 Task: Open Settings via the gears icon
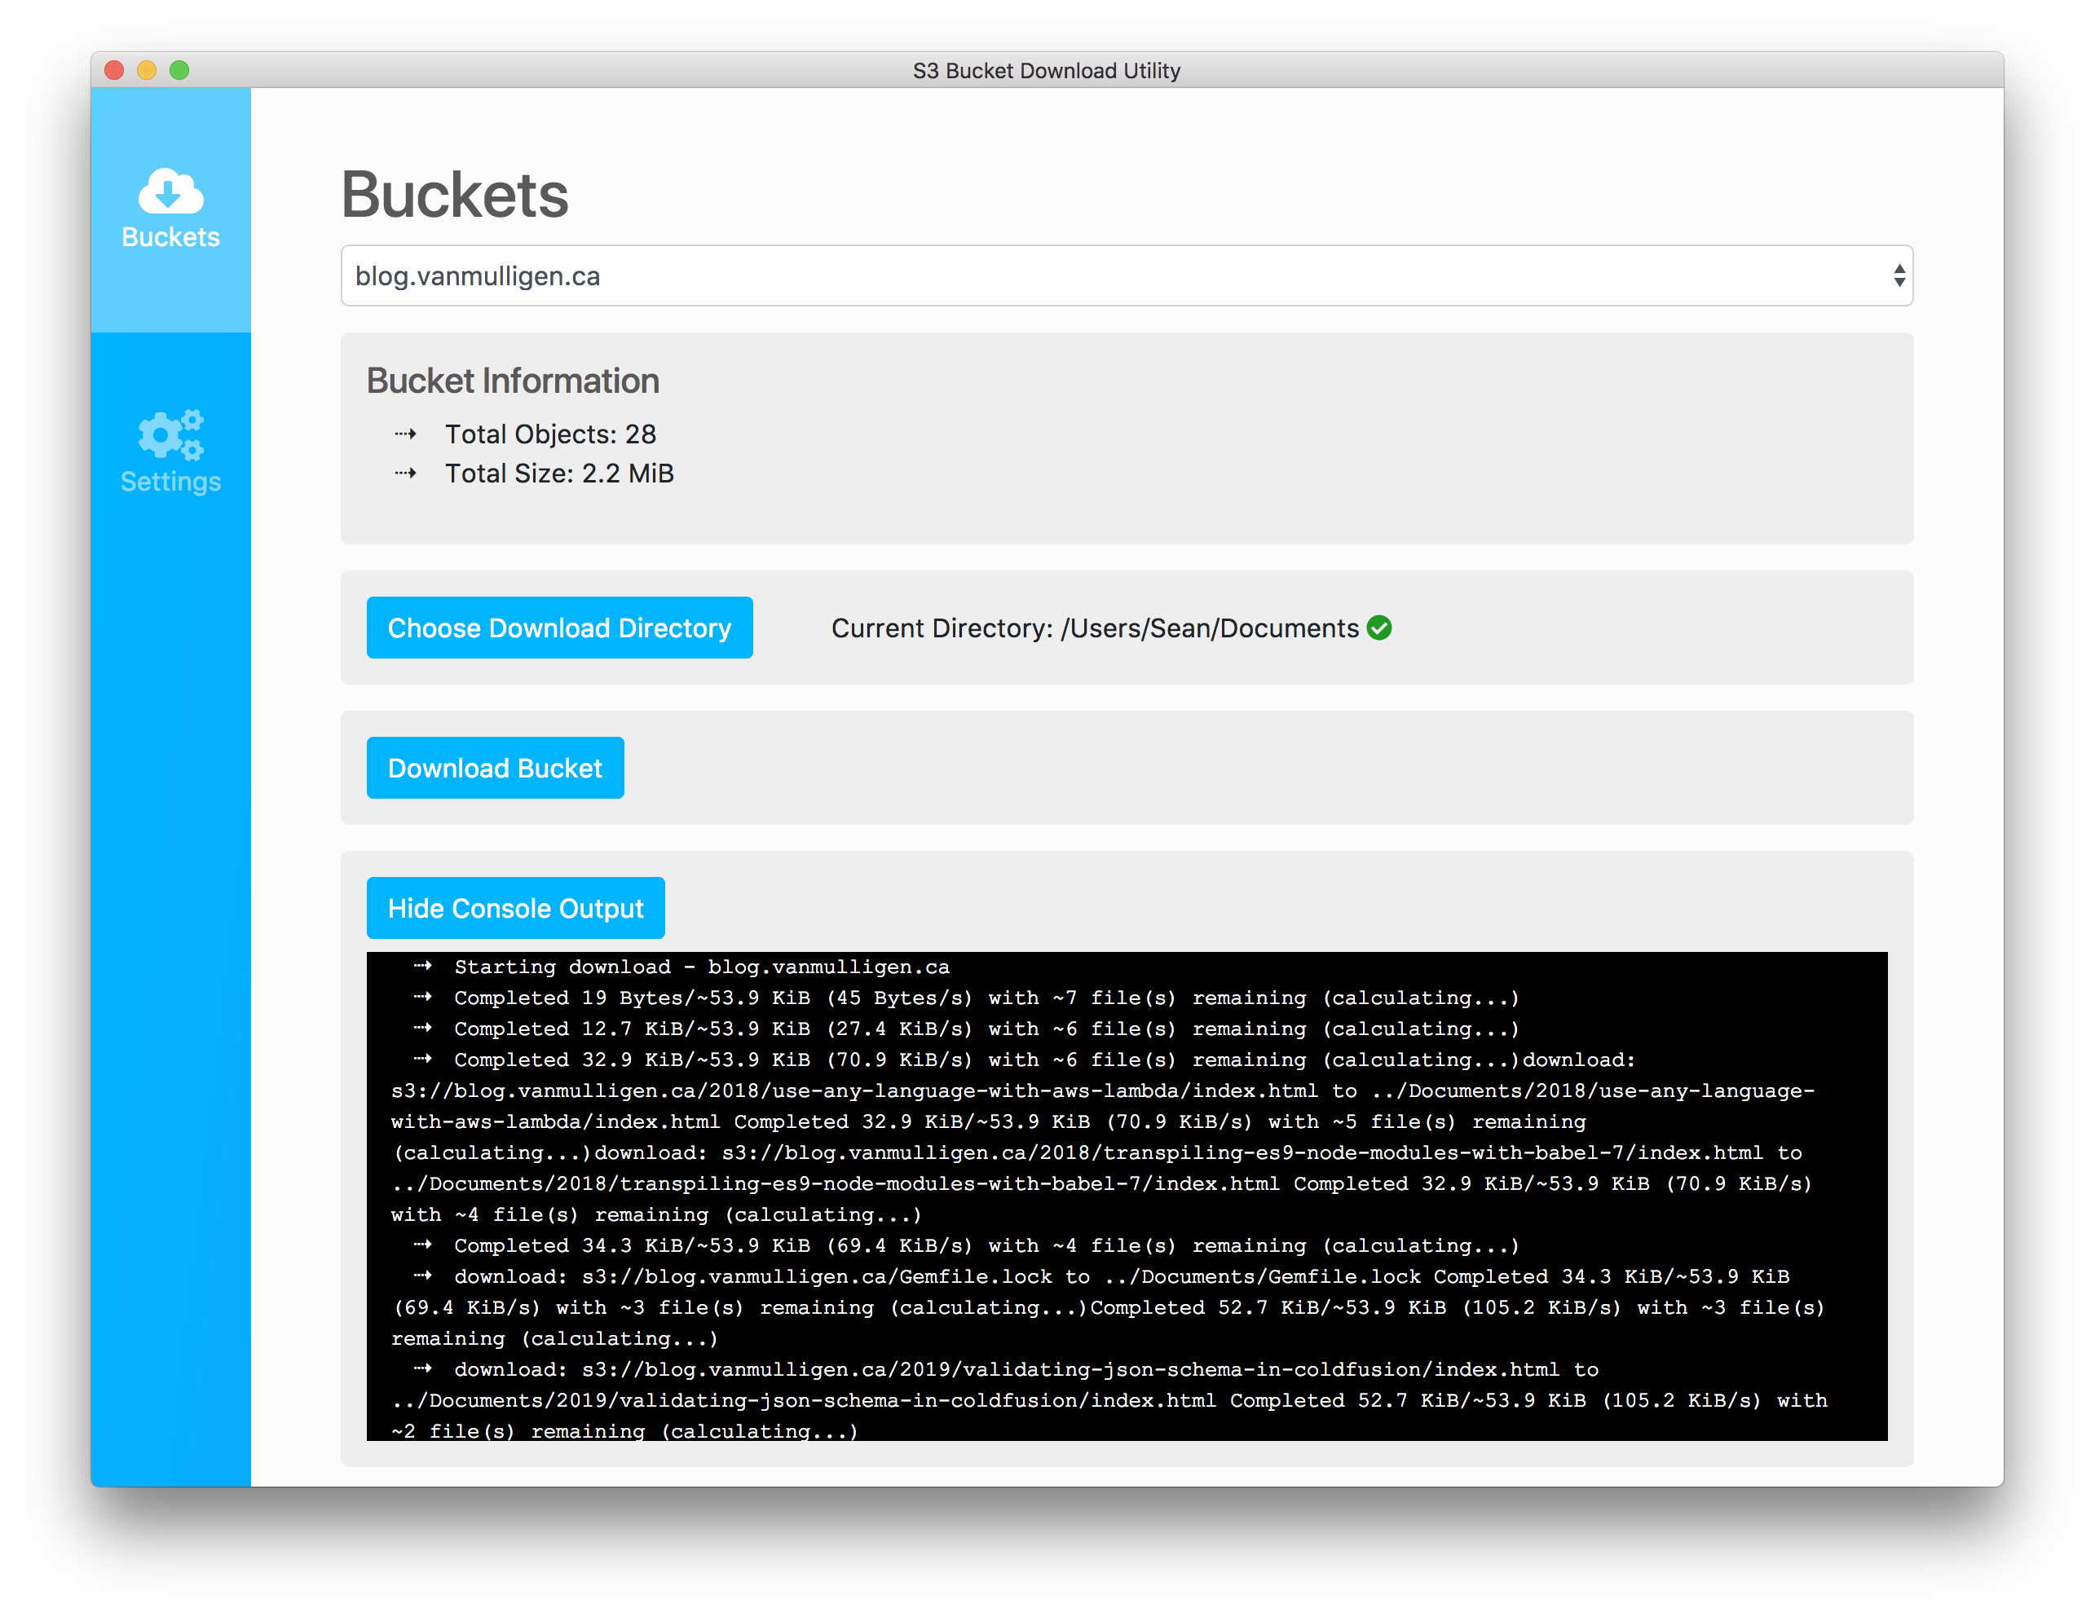click(x=170, y=434)
